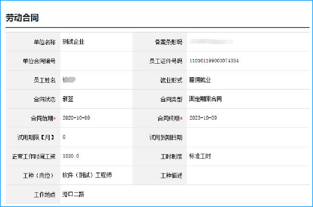Image resolution: width=313 pixels, height=207 pixels.
Task: Select the 单位名称 label
Action: [x=45, y=42]
